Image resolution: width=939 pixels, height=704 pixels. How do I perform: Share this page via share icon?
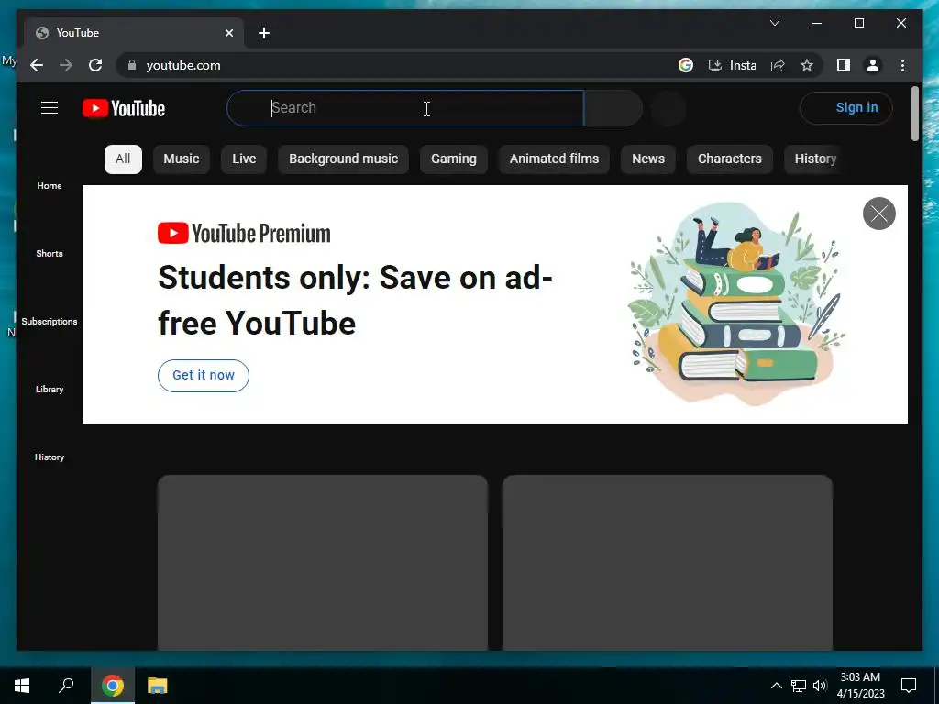778,65
